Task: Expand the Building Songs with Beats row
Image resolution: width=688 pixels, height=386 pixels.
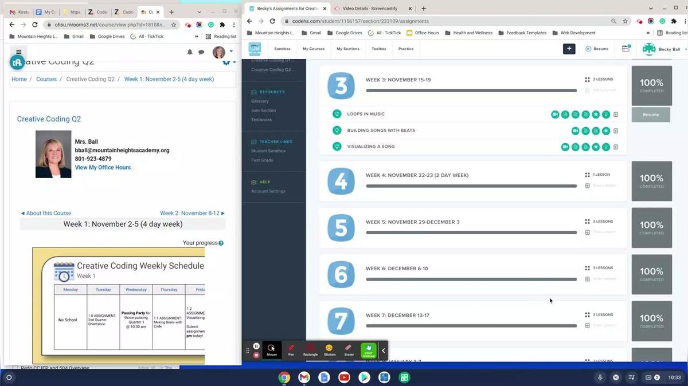Action: 616,131
